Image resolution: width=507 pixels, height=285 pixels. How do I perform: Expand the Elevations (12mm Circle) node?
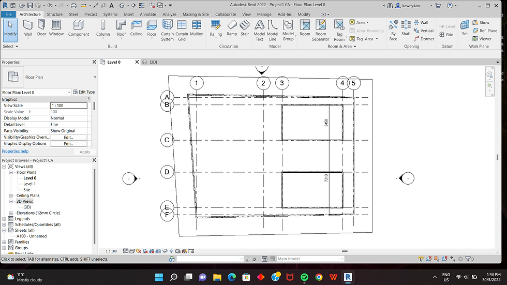tap(11, 213)
